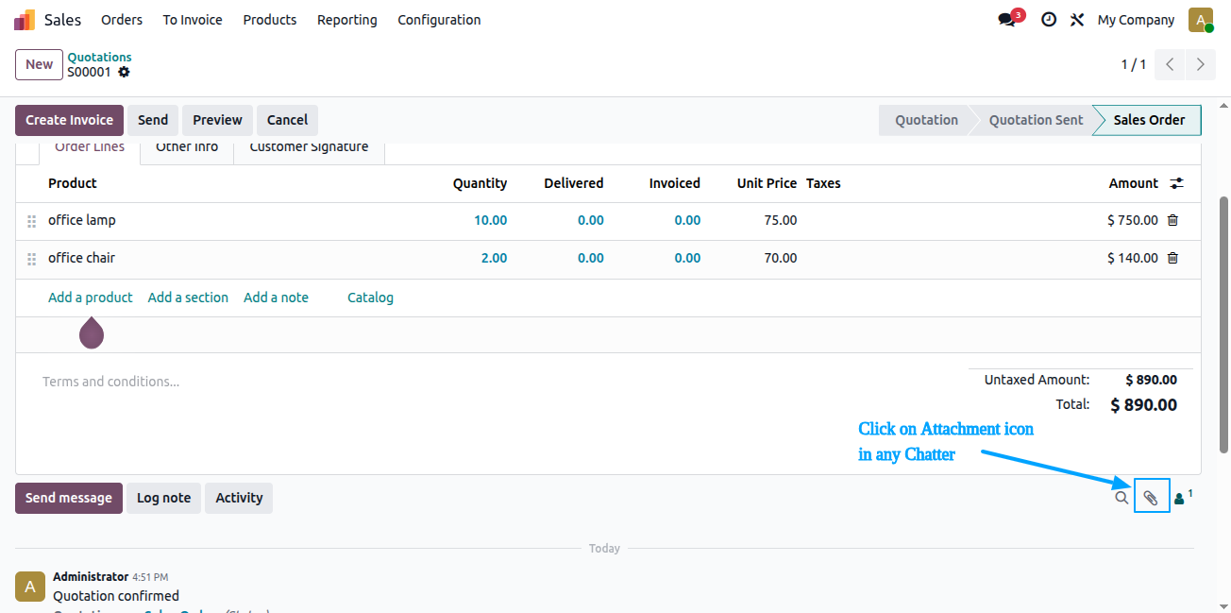Click the Product column header
Viewport: 1231px width, 613px height.
pos(73,183)
